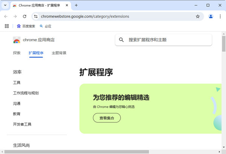Open the 生活风尚 category section
The height and width of the screenshot is (154, 226).
coord(21,145)
